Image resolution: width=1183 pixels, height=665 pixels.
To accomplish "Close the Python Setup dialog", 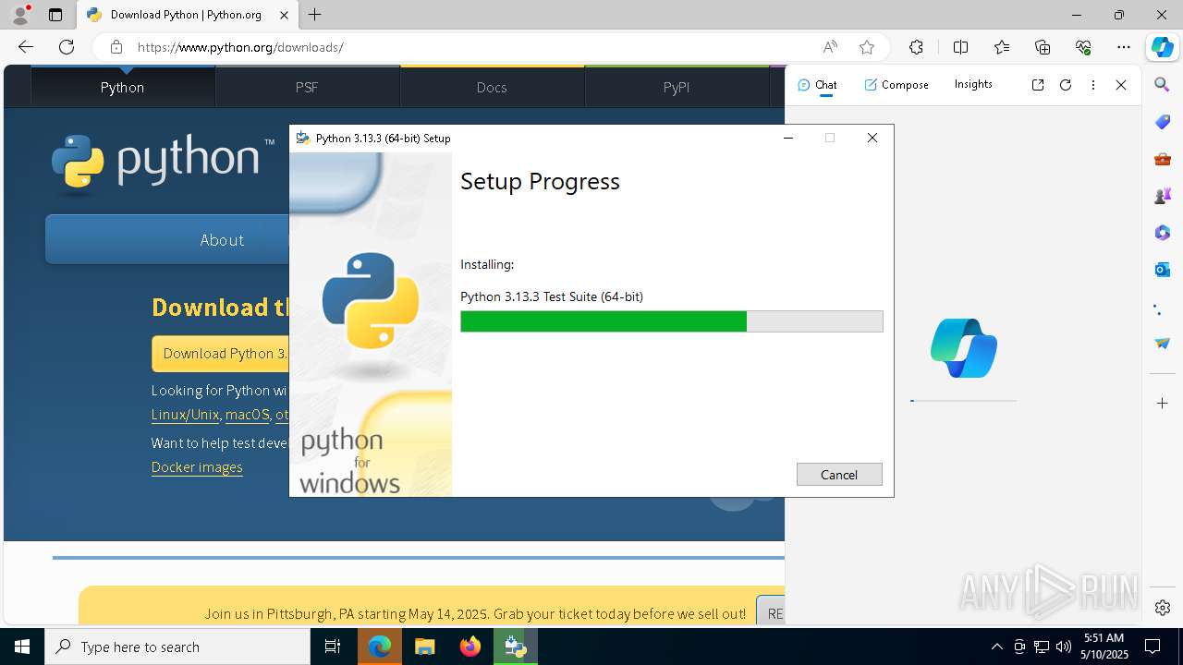I will [872, 138].
